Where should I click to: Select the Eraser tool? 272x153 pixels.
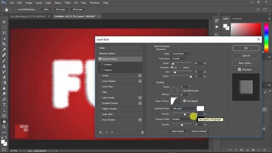[4, 77]
